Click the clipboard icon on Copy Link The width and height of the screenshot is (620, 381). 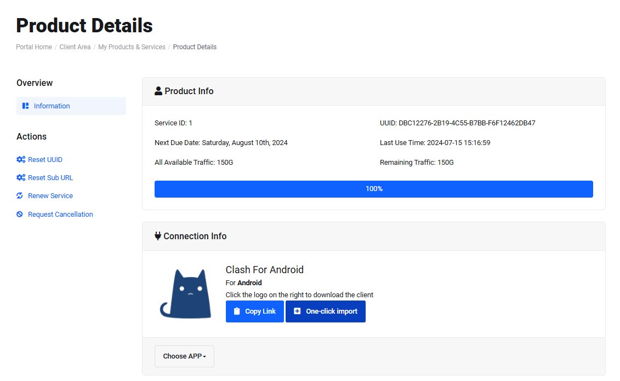[x=237, y=311]
